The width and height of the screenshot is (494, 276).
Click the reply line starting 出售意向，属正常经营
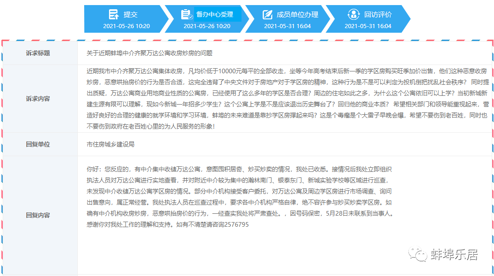click(239, 202)
